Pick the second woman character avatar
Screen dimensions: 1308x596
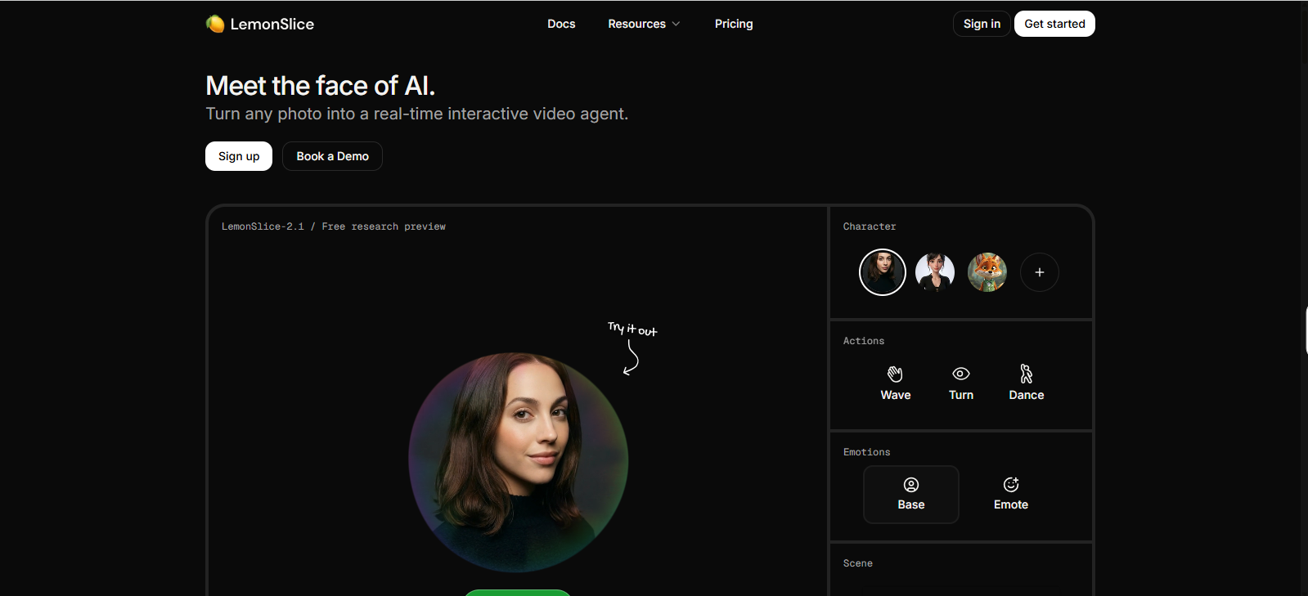pyautogui.click(x=935, y=272)
